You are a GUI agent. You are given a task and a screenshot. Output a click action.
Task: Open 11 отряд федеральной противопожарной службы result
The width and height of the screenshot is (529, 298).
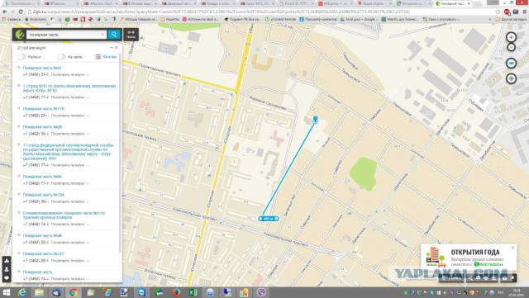pos(68,151)
